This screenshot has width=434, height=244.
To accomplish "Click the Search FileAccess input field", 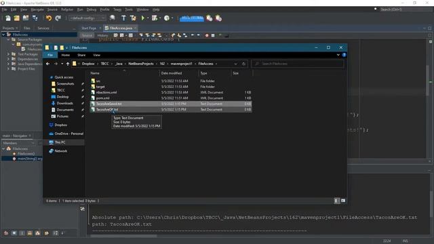I will pos(297,64).
